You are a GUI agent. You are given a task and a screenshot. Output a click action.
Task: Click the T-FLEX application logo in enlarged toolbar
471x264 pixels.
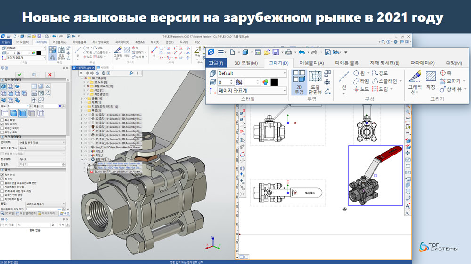211,52
